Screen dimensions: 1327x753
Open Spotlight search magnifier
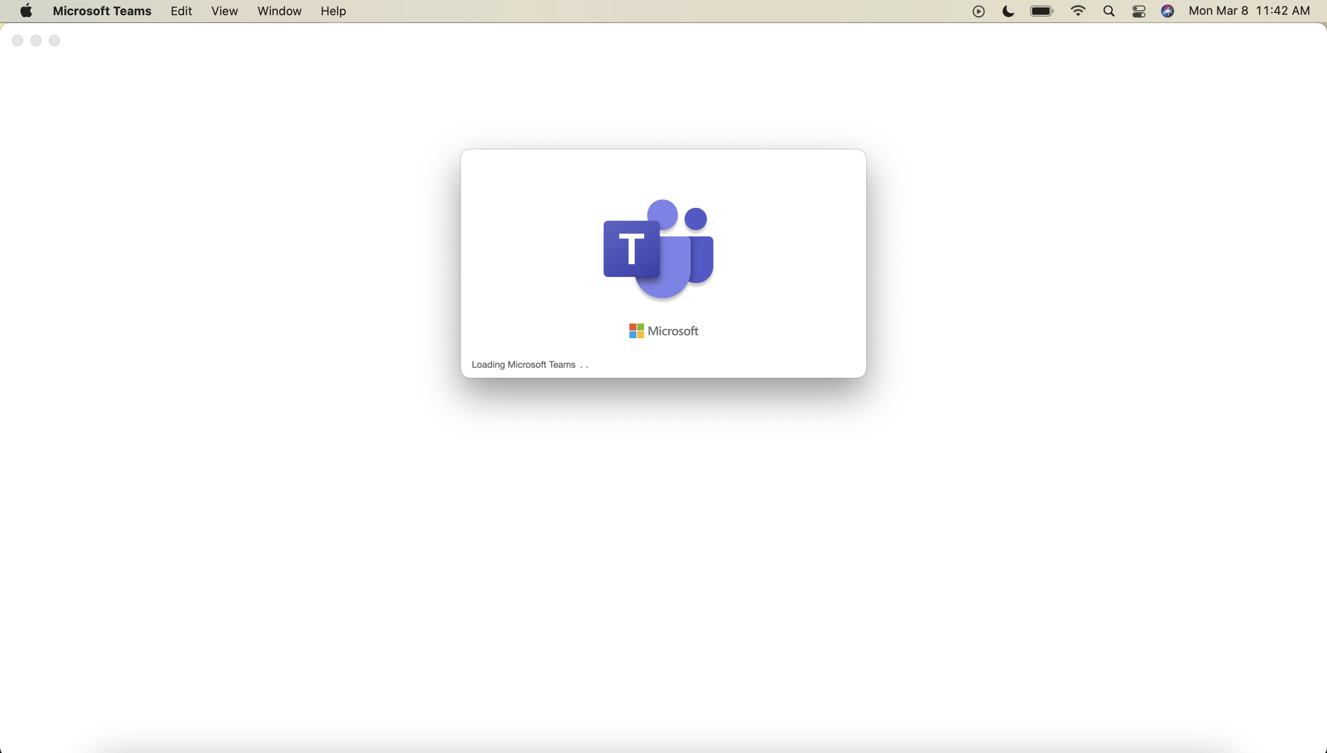(x=1108, y=12)
